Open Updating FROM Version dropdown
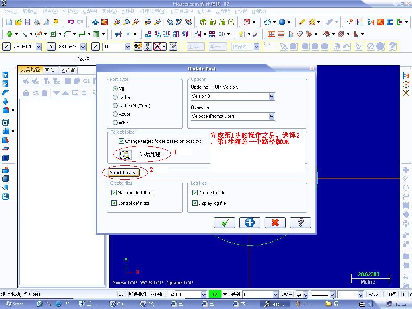This screenshot has height=309, width=412. (x=272, y=97)
